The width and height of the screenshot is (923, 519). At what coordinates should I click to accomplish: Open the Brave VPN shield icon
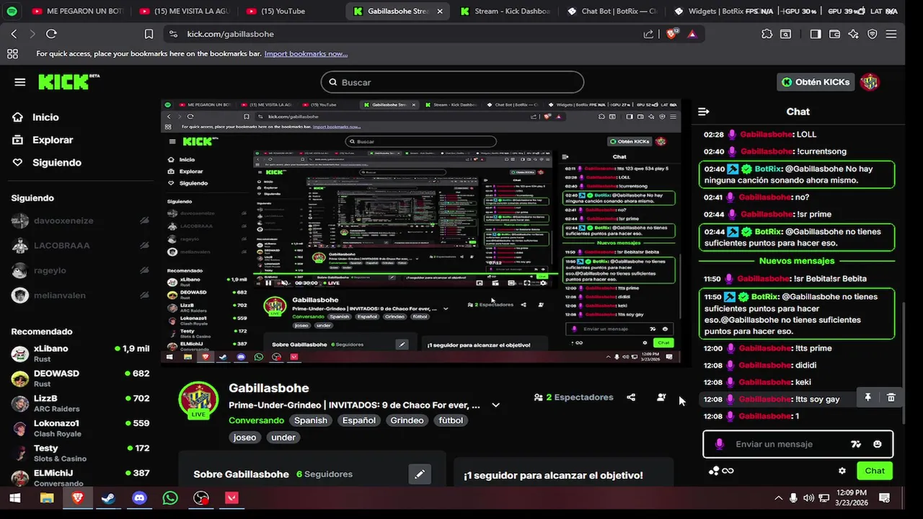[x=873, y=34]
